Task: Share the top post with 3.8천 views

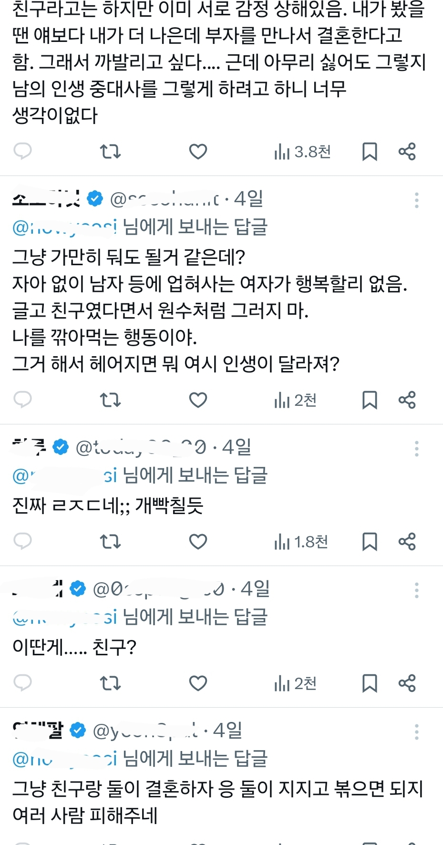Action: (x=407, y=152)
